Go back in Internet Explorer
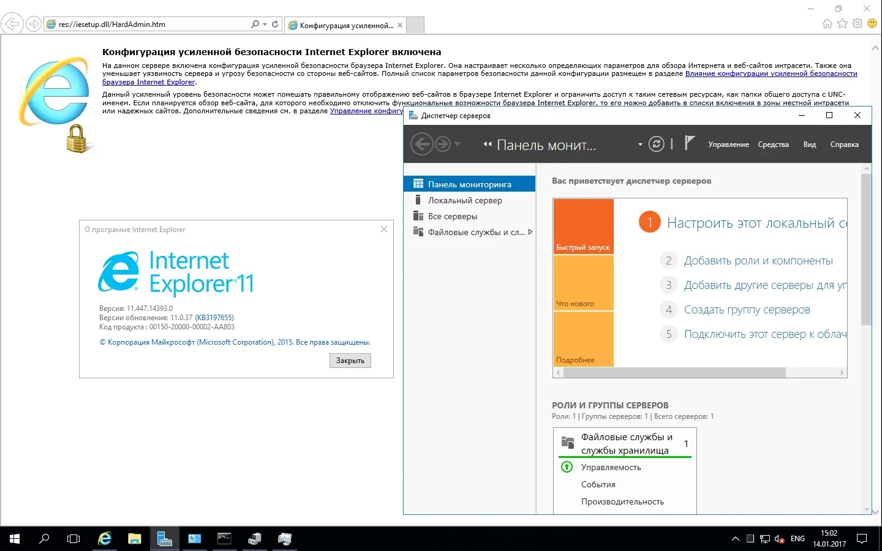882x551 pixels. point(12,24)
